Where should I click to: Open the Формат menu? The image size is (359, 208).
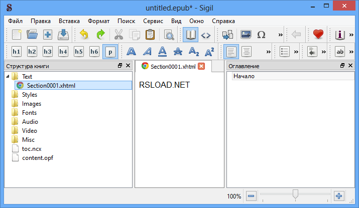click(x=99, y=21)
